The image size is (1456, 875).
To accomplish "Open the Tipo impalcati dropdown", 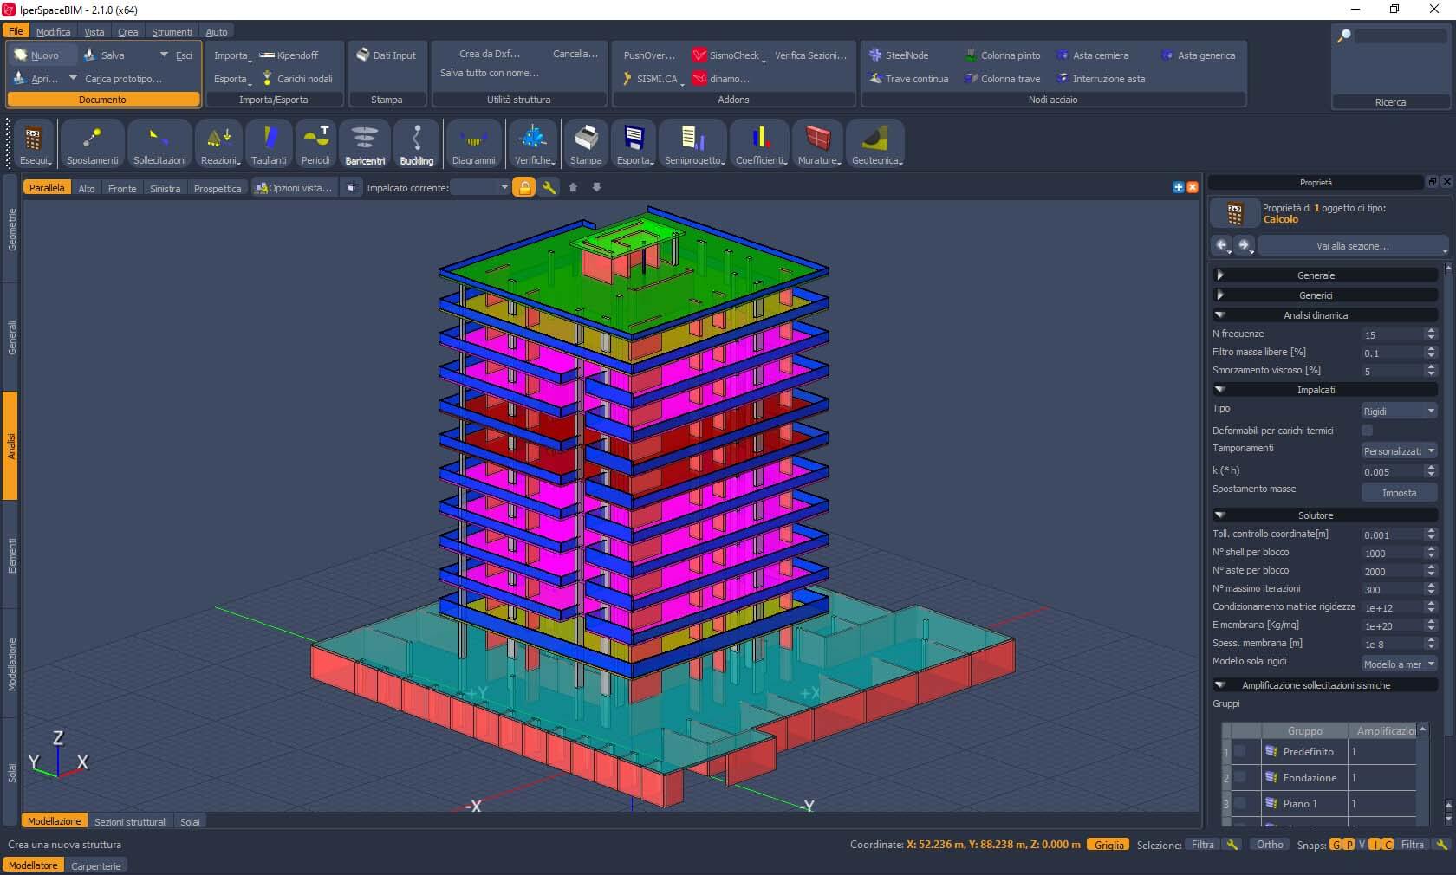I will point(1399,411).
